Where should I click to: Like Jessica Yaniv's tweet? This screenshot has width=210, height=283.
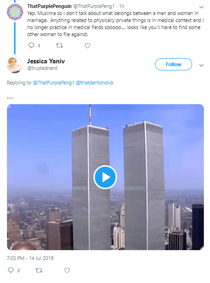click(x=67, y=270)
